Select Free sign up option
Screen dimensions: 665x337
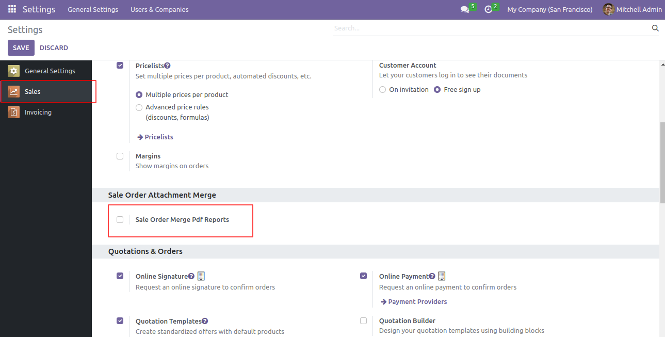click(437, 90)
